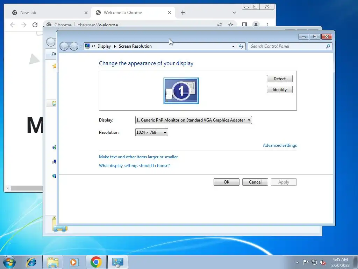Click Chrome forward arrow
This screenshot has width=358, height=269.
[x=24, y=25]
